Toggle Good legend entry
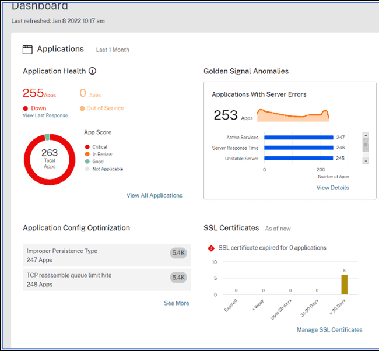Viewport: 379px width, 351px height. (94, 162)
